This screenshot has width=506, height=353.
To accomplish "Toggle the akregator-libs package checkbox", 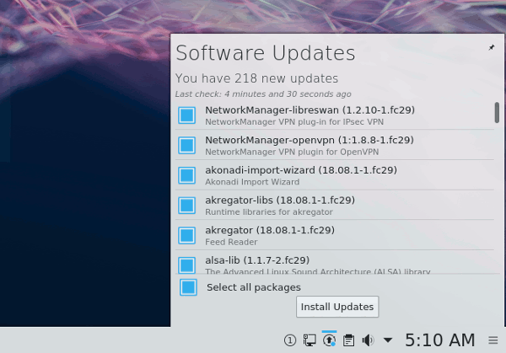I will tap(187, 206).
